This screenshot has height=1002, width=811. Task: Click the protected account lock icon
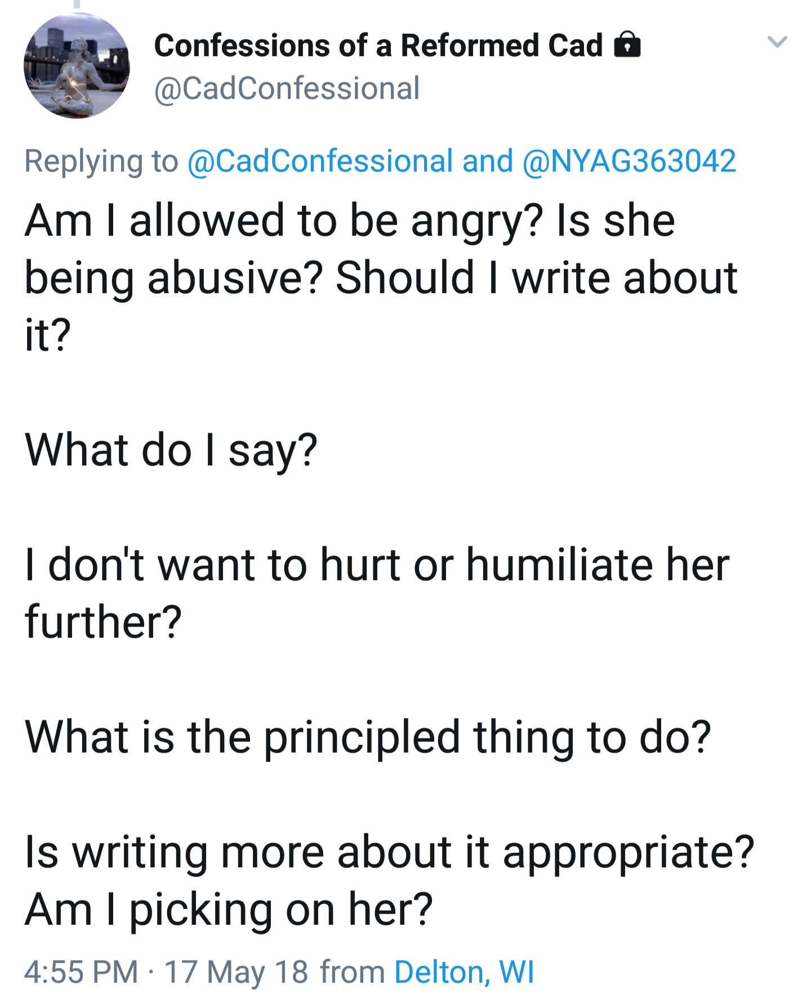pyautogui.click(x=627, y=45)
